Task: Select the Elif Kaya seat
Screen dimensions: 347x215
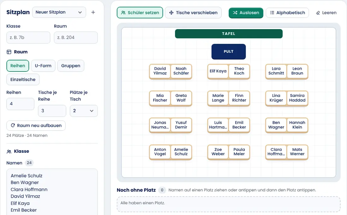Action: click(218, 71)
